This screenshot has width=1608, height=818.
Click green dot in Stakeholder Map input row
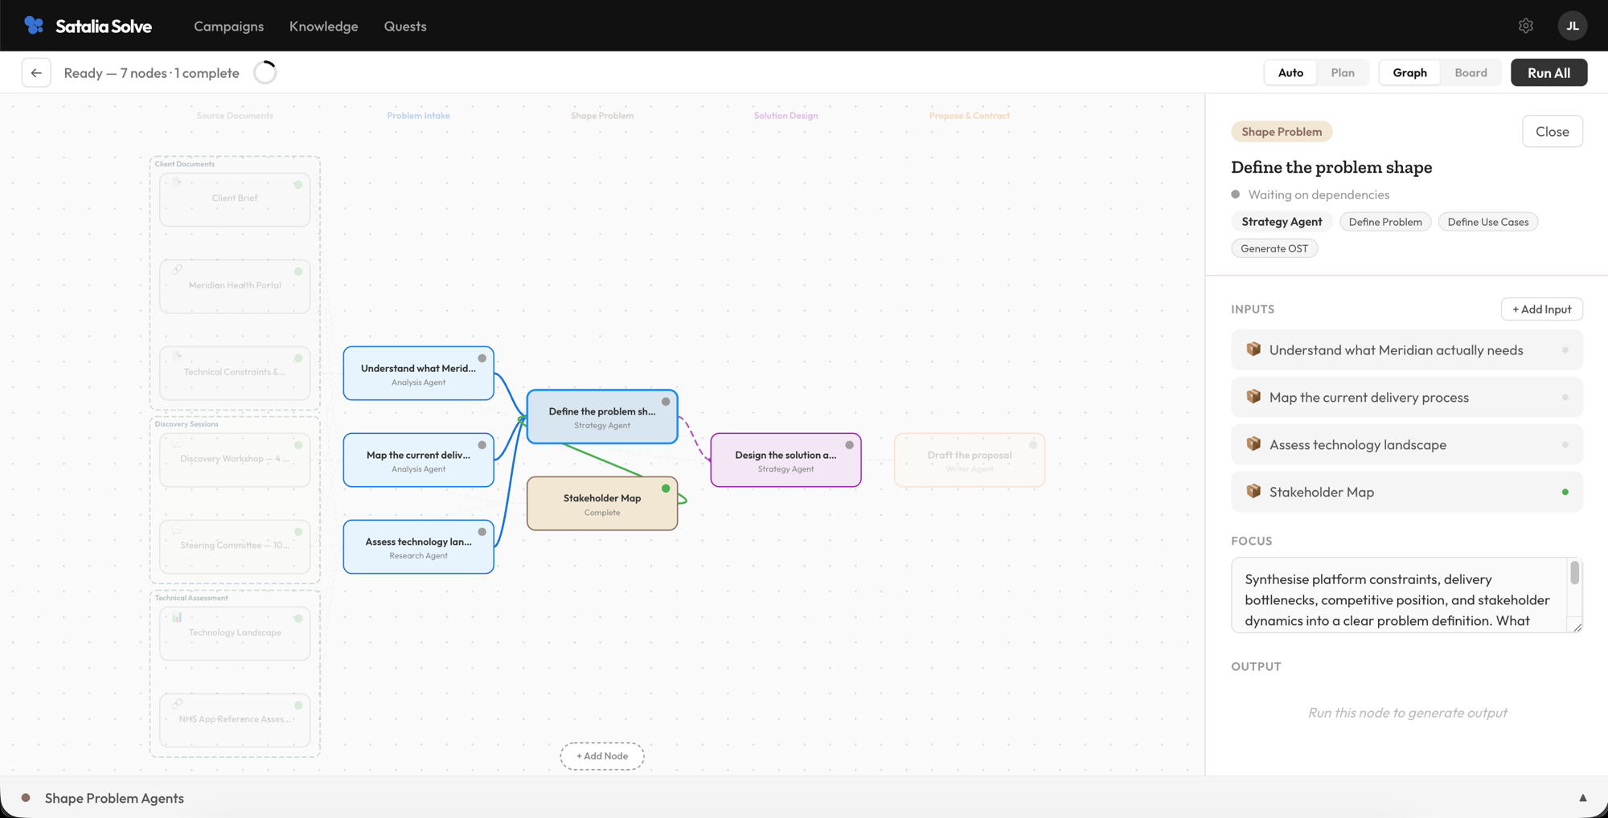pos(1565,492)
